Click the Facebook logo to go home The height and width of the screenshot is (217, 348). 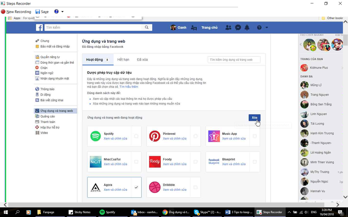pyautogui.click(x=39, y=27)
